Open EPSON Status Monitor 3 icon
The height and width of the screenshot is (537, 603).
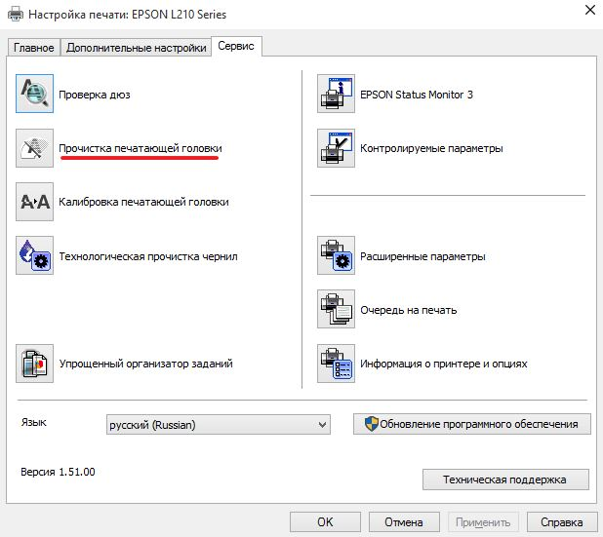tap(336, 94)
